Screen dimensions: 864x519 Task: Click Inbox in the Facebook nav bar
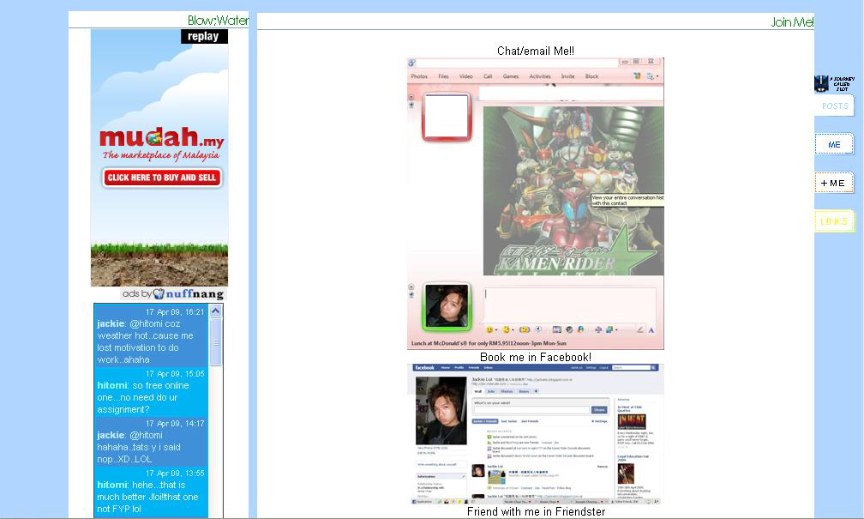pos(489,367)
